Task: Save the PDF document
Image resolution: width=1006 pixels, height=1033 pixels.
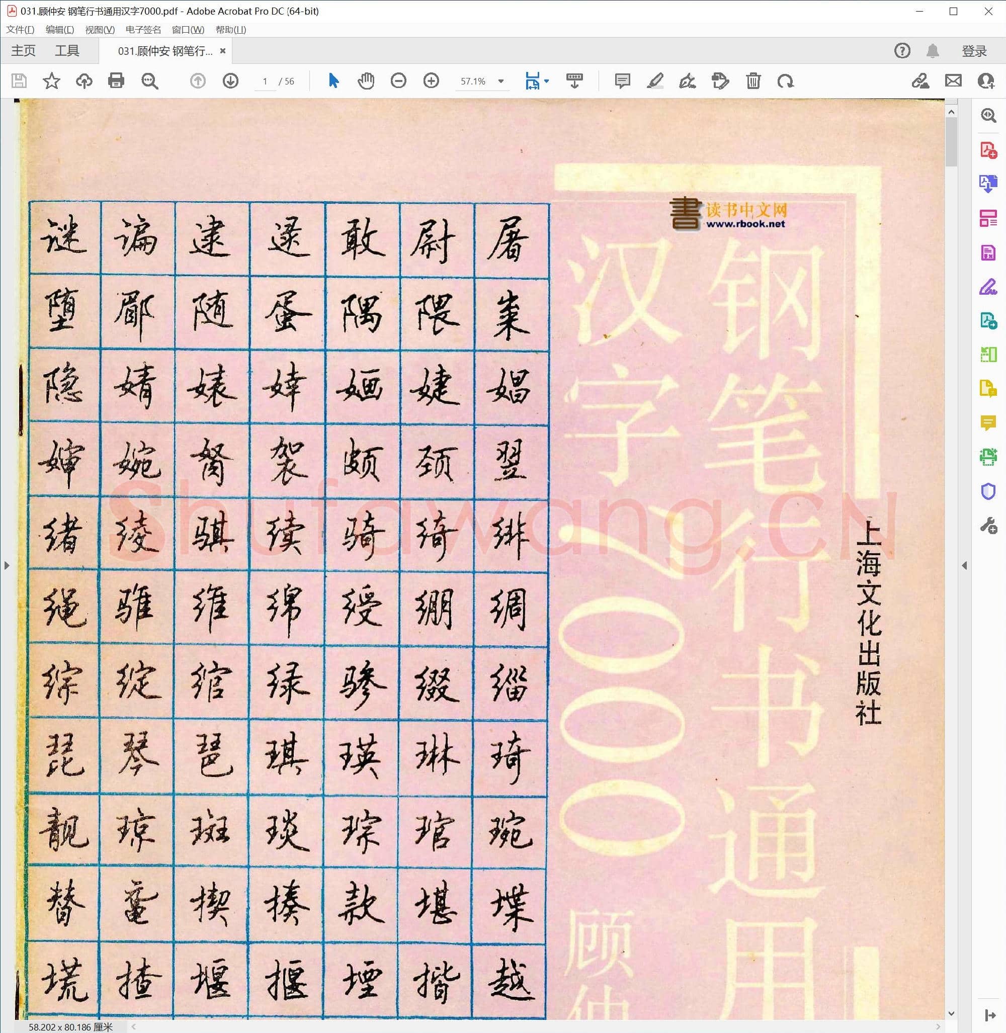Action: click(x=19, y=81)
